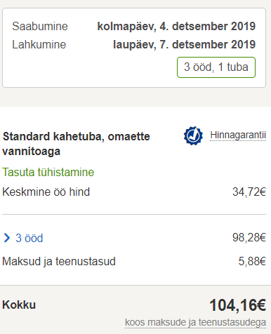Click the price guarantee badge icon
Screen dimensions: 271x334
[x=193, y=135]
